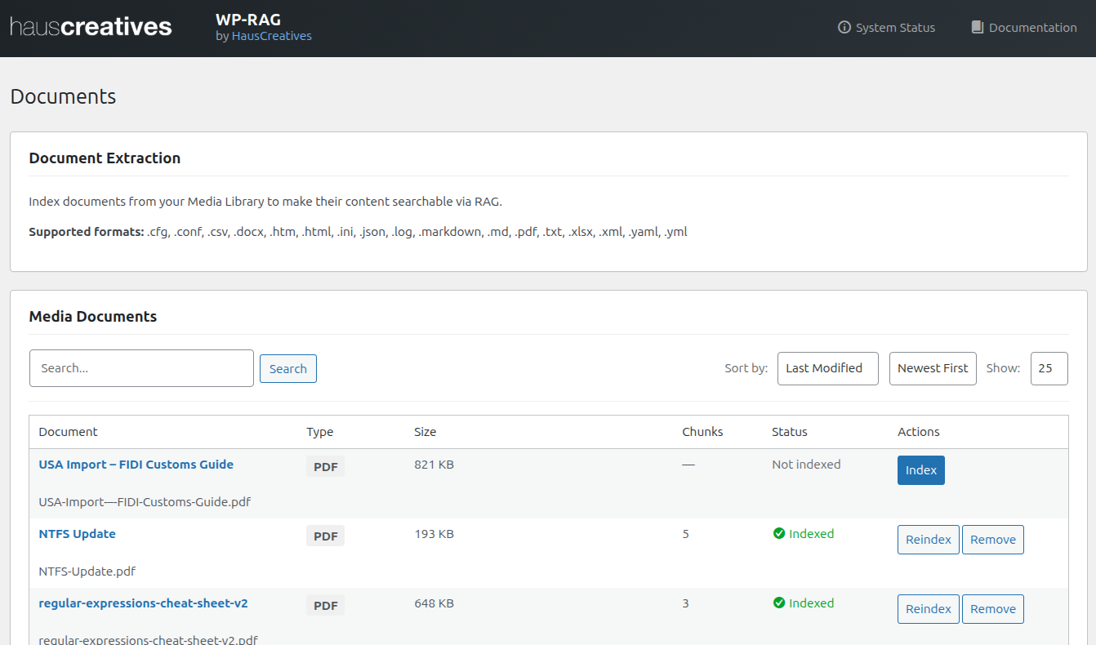Click the 821 KB size value
This screenshot has height=645, width=1096.
pos(434,465)
